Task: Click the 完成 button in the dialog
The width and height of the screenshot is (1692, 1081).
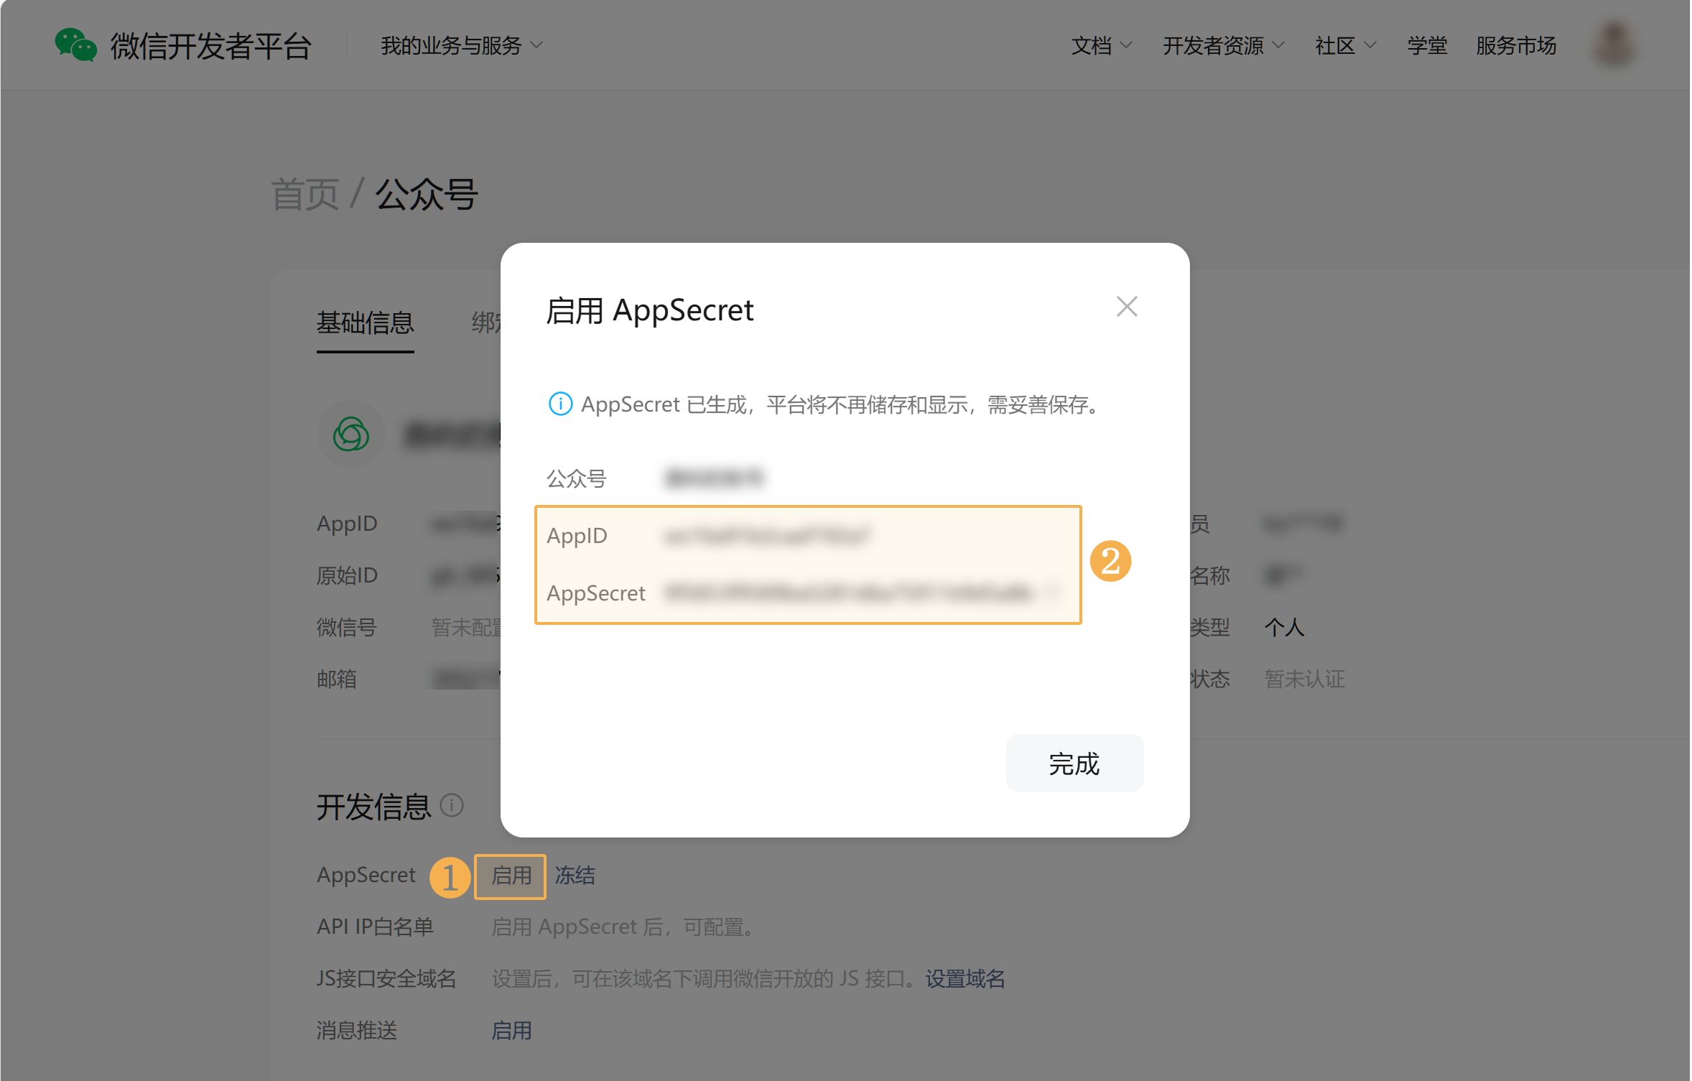Action: click(1074, 764)
